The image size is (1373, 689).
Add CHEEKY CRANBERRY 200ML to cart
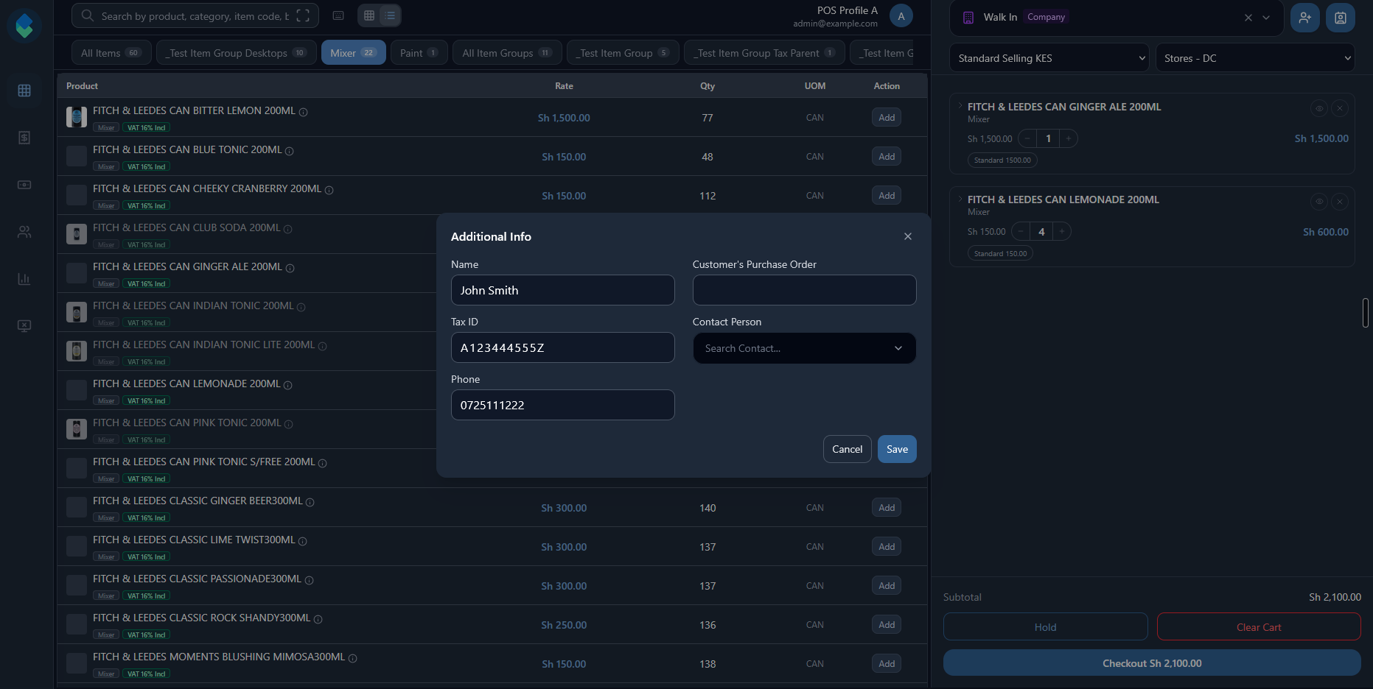click(x=887, y=195)
